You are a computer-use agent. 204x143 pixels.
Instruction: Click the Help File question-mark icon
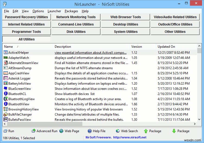coord(89,131)
